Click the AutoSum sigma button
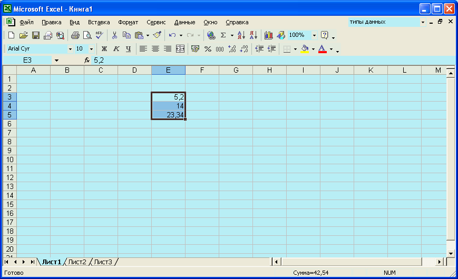Viewport: 458px width, 279px height. (x=223, y=35)
